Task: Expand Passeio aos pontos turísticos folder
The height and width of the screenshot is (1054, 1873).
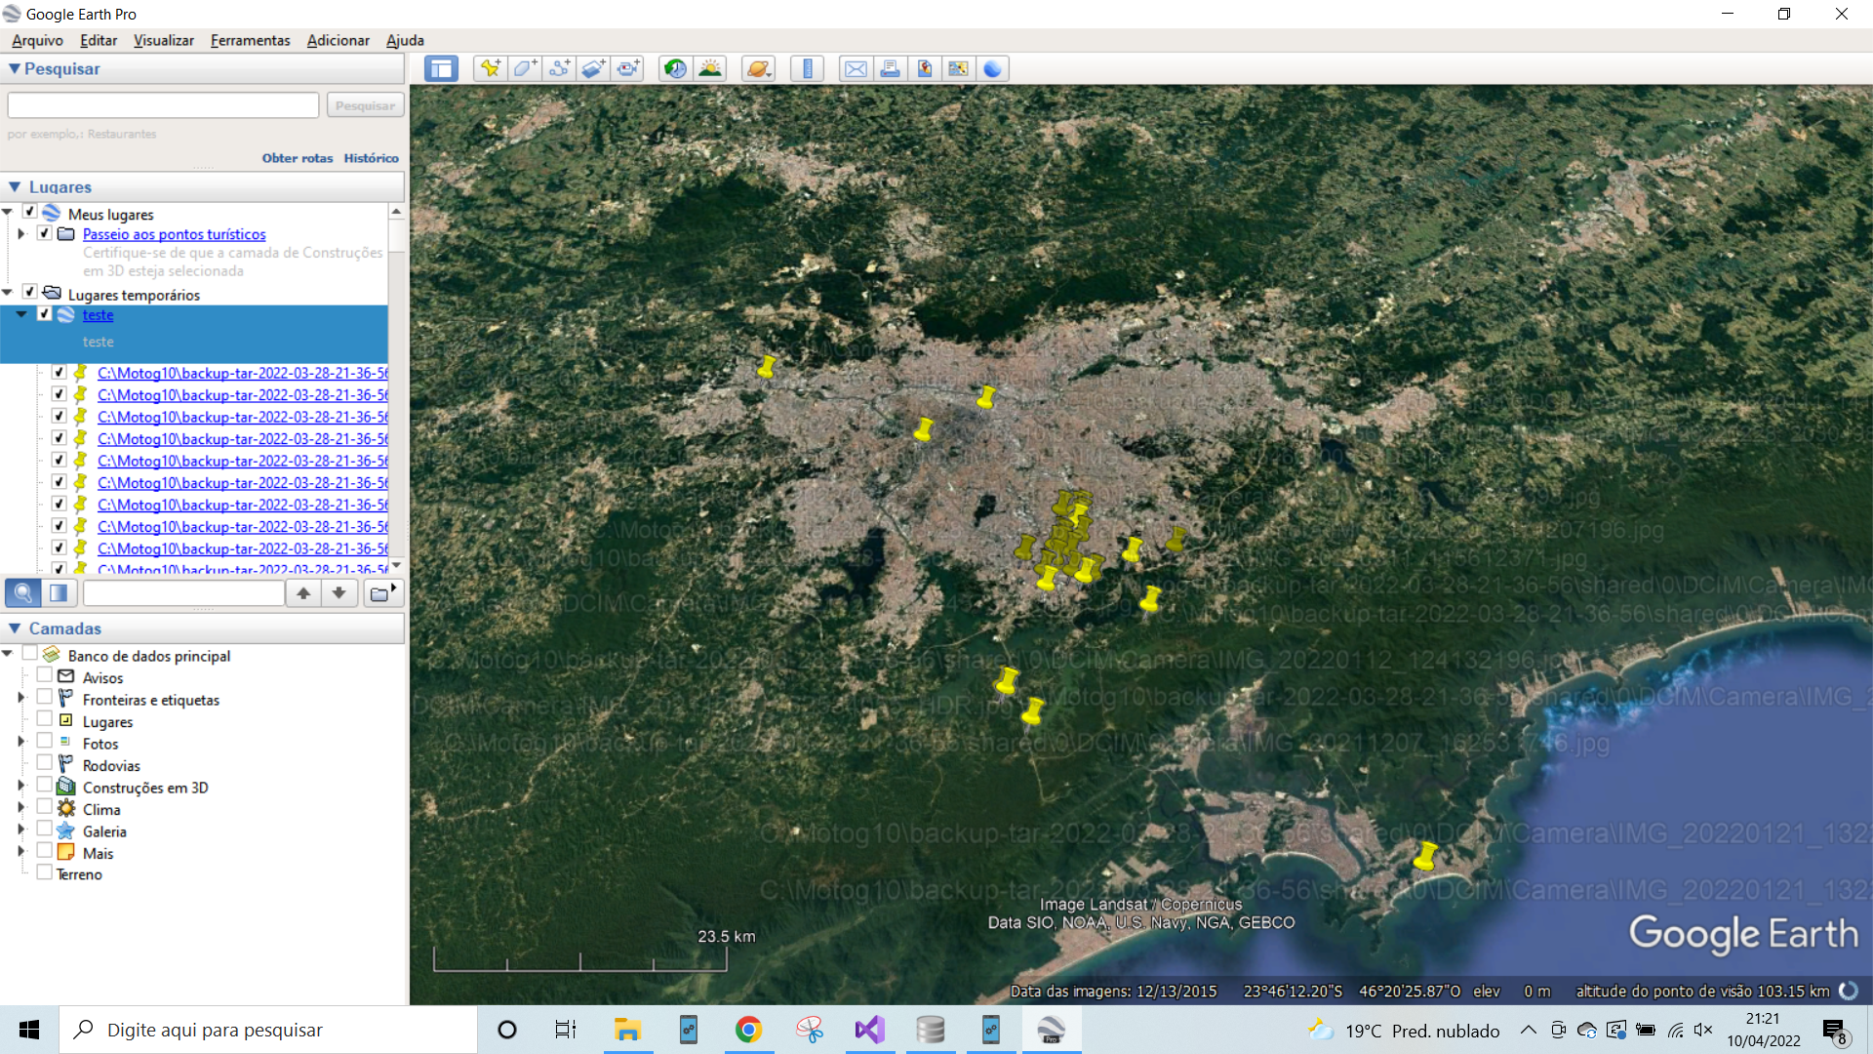Action: (21, 233)
